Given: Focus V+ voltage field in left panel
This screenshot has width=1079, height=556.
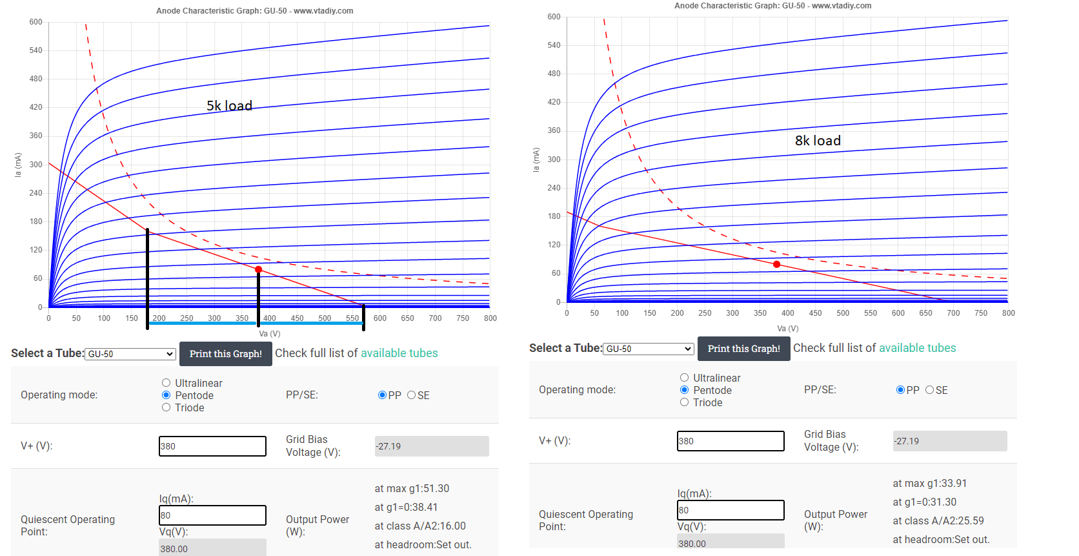Looking at the screenshot, I should (x=212, y=446).
